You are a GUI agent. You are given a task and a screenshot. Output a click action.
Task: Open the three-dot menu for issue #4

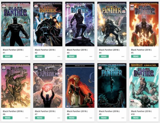(x=123, y=56)
